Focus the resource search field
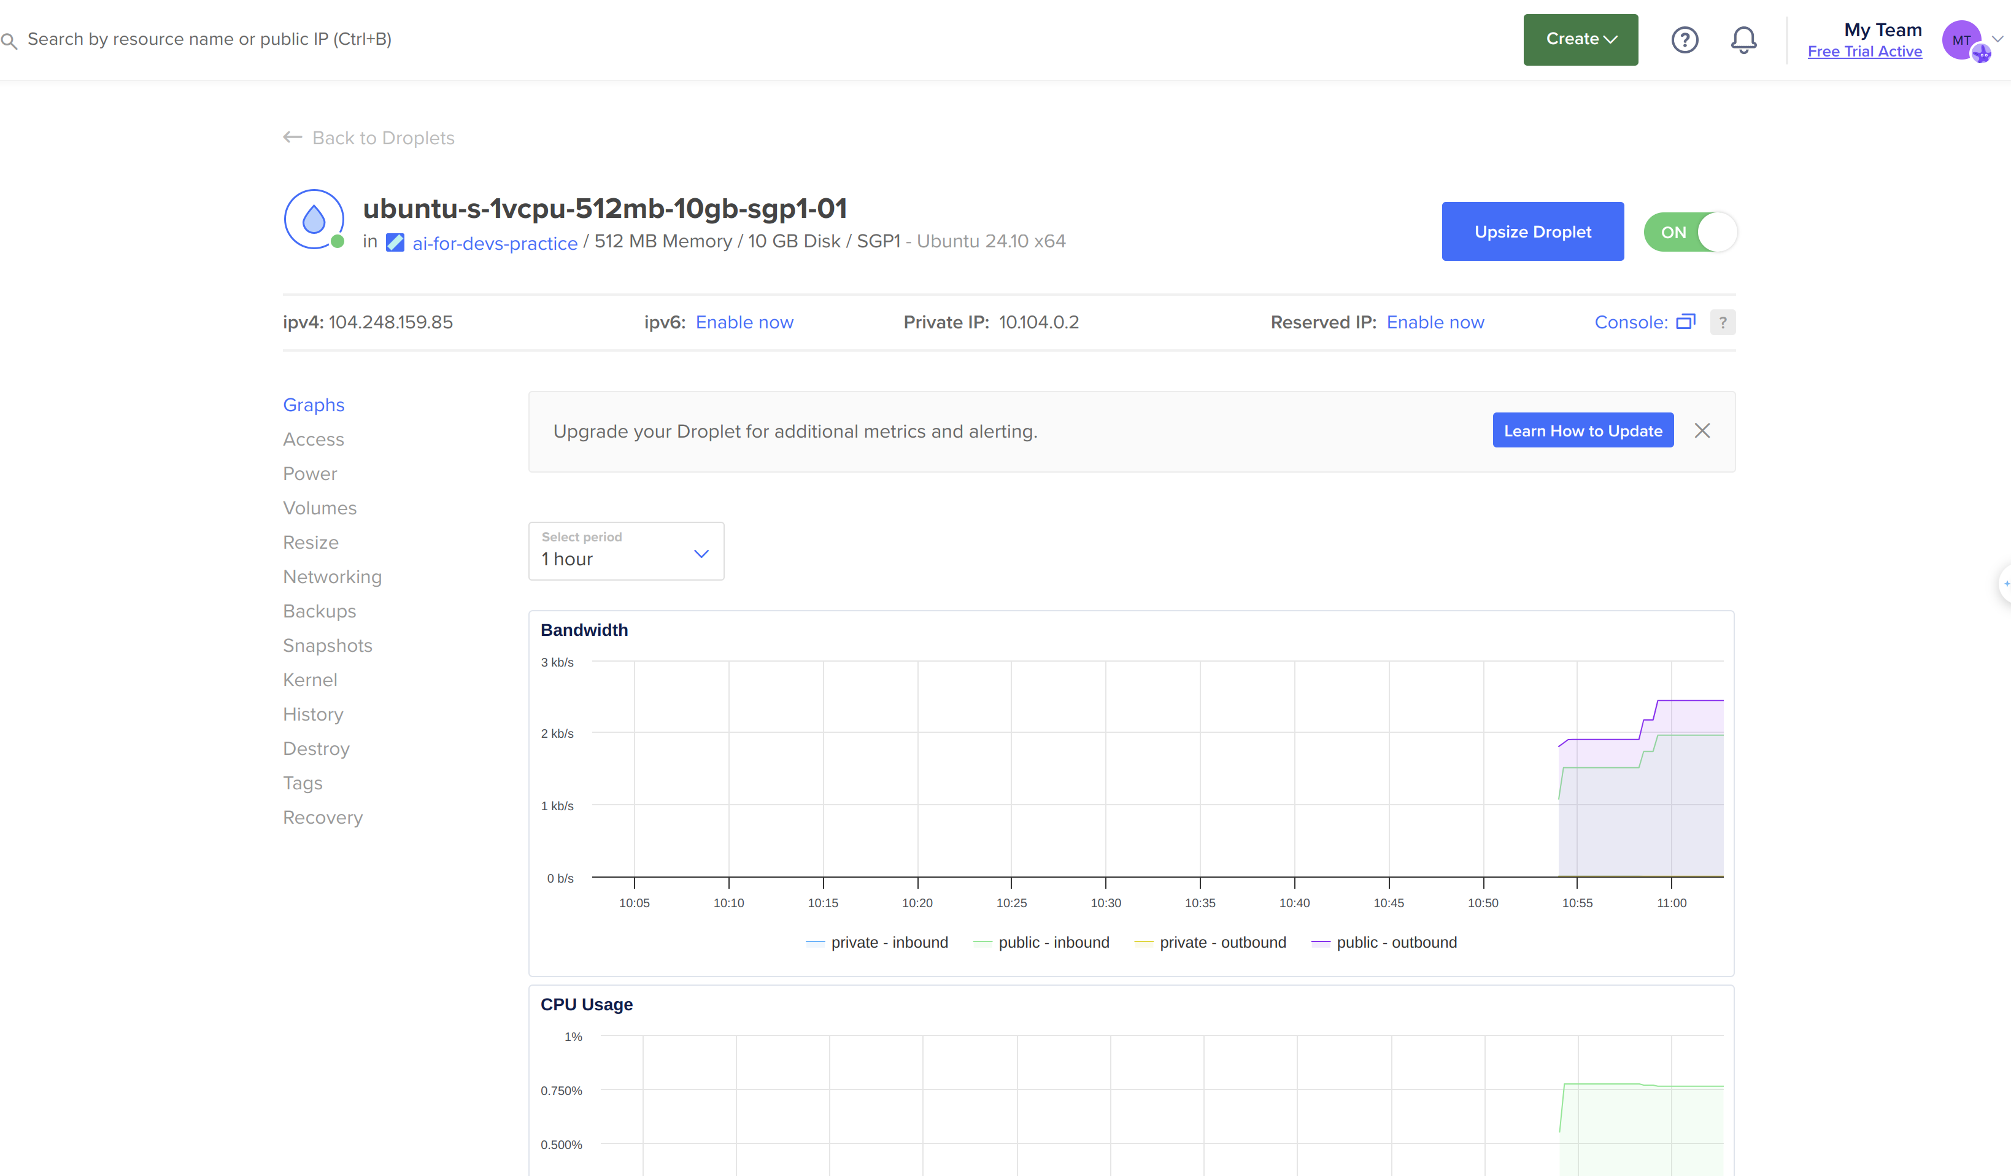Screen dimensions: 2011x1176 click(209, 39)
